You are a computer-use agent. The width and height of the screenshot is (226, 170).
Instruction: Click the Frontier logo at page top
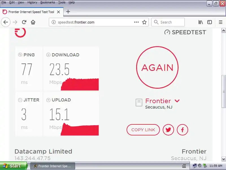click(20, 33)
